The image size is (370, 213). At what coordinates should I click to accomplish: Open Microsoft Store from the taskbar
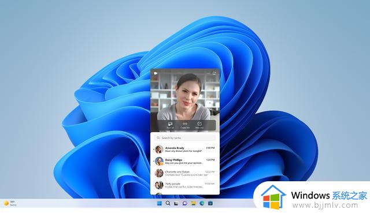click(x=210, y=203)
